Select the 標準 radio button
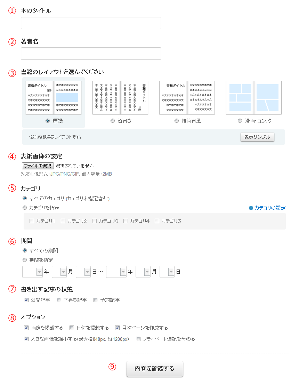This screenshot has height=385, width=299. click(x=48, y=121)
